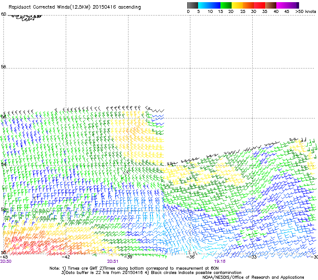Click the gray 0-5 knots legend swatch

tap(193, 5)
